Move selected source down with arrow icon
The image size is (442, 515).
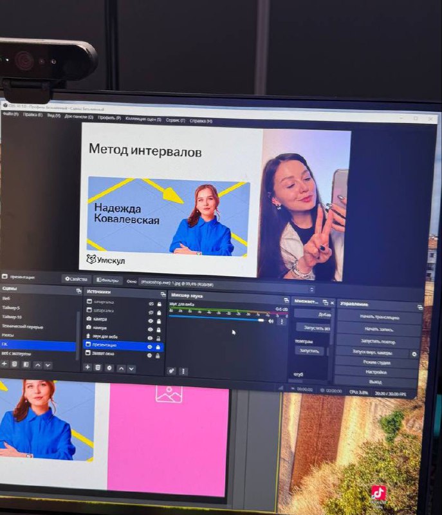131,368
